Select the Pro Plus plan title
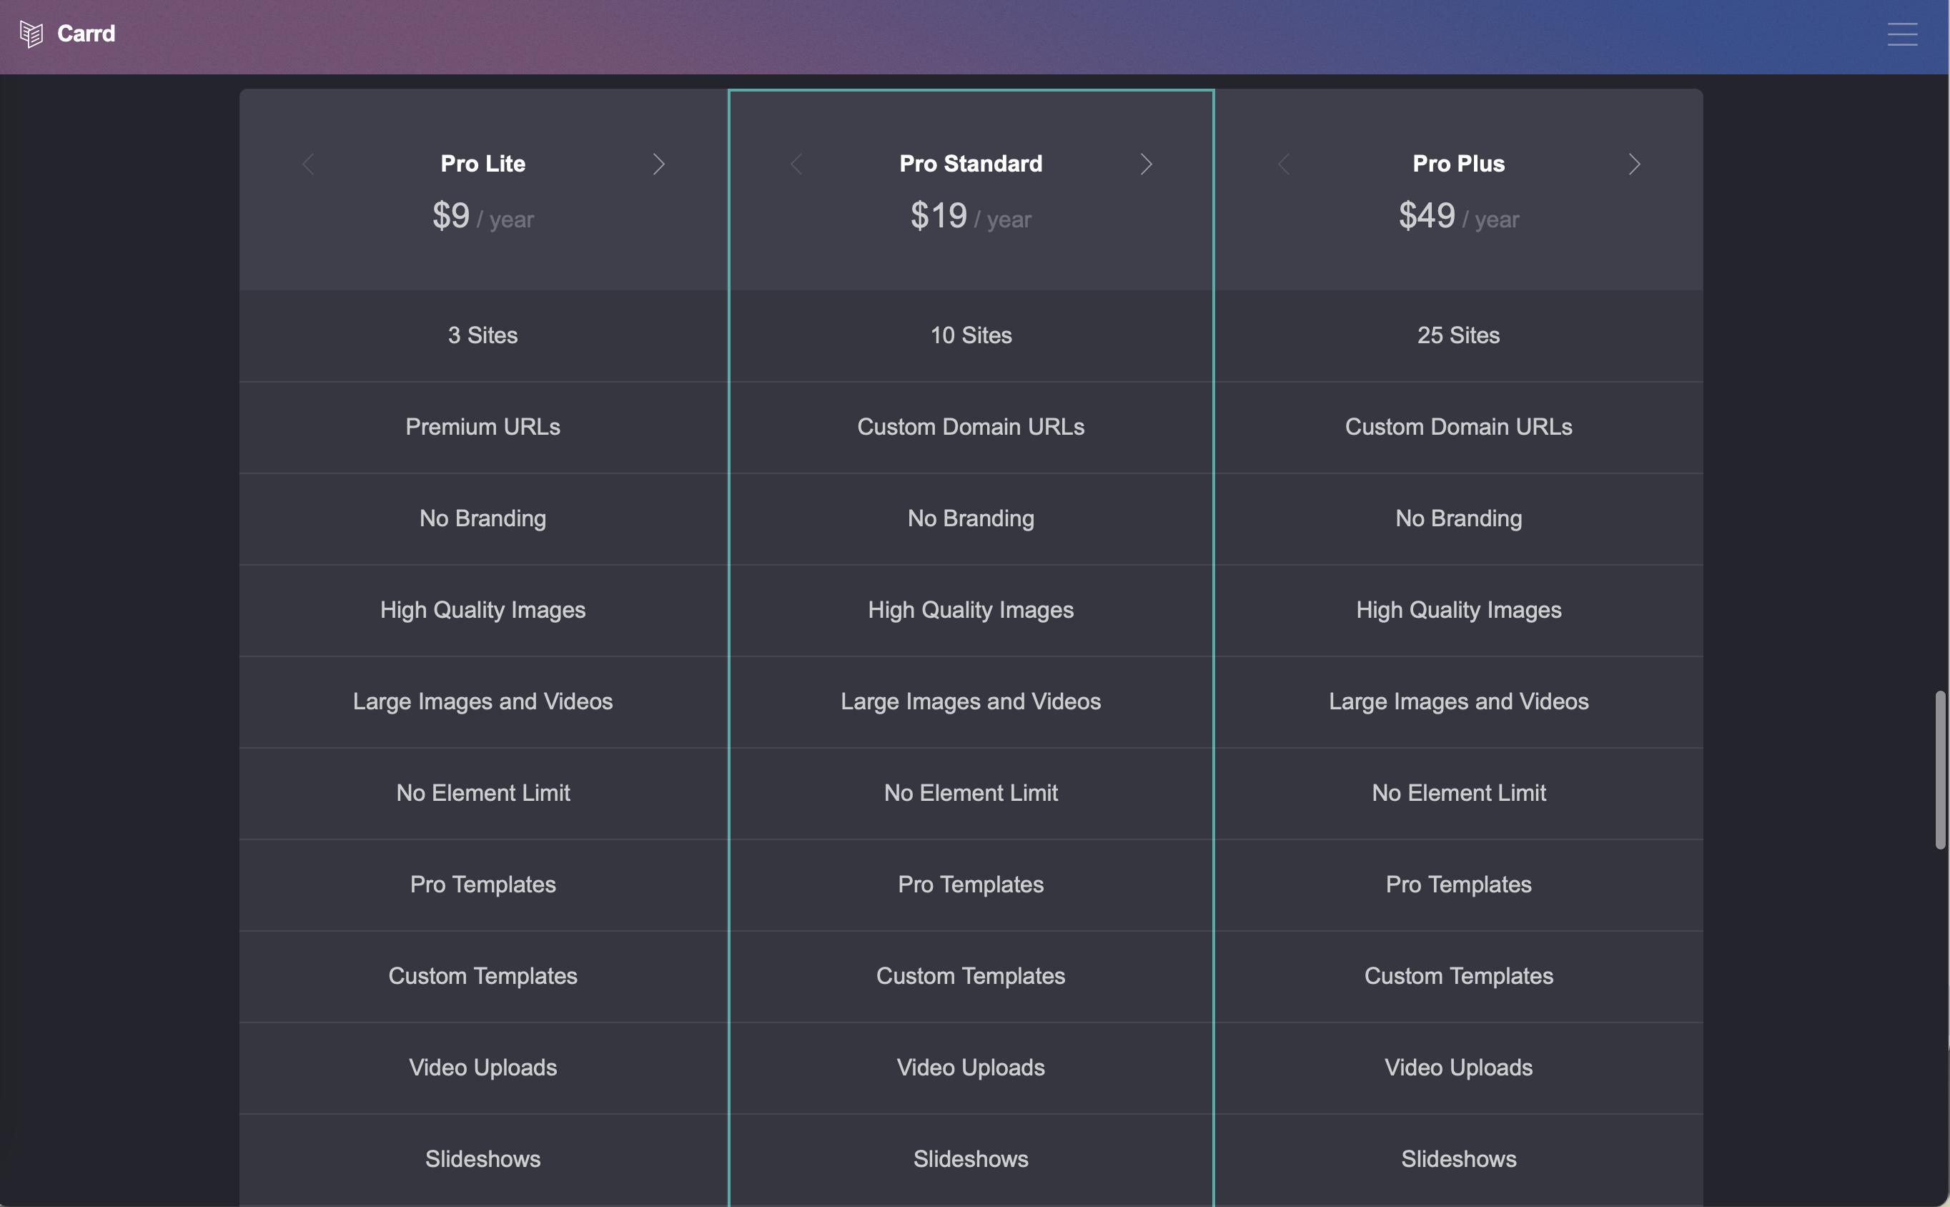 pos(1458,164)
